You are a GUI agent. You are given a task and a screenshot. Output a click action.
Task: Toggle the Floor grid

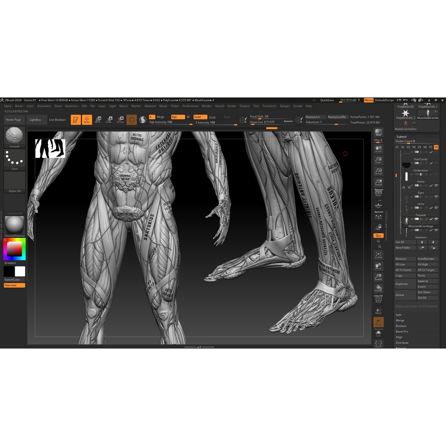click(378, 205)
